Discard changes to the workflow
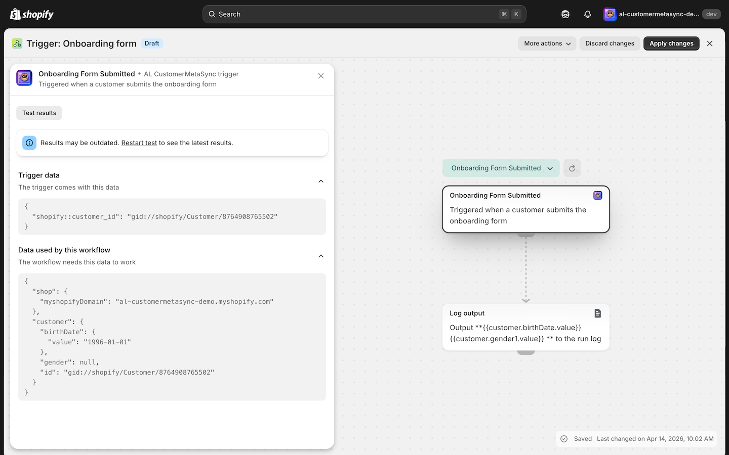This screenshot has height=455, width=729. point(610,43)
